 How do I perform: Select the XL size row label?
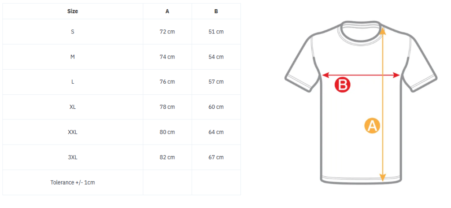pyautogui.click(x=73, y=107)
